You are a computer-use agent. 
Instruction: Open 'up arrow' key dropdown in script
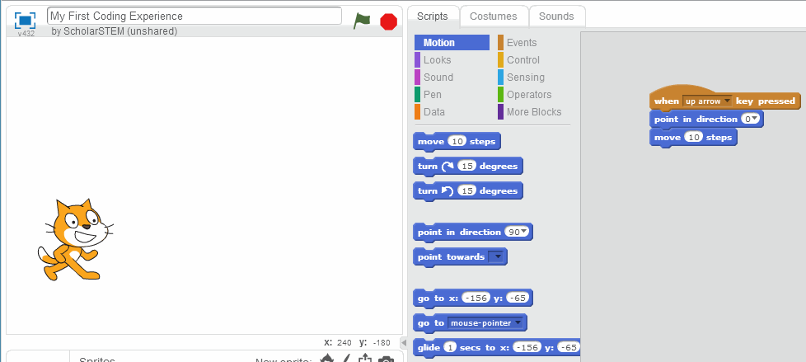point(727,101)
